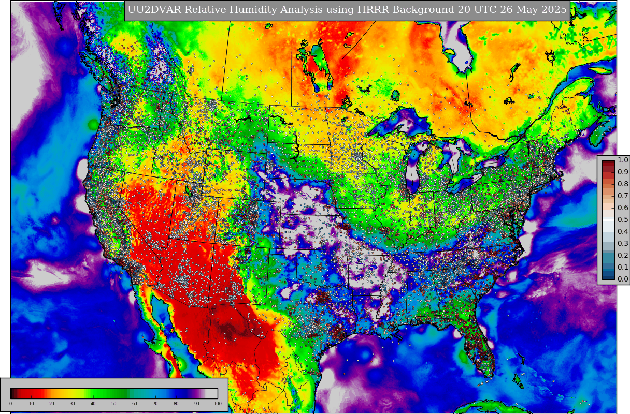Screen dimensions: 630x414
Task: Select the 0.7 label on the right colorbar
Action: 623,196
